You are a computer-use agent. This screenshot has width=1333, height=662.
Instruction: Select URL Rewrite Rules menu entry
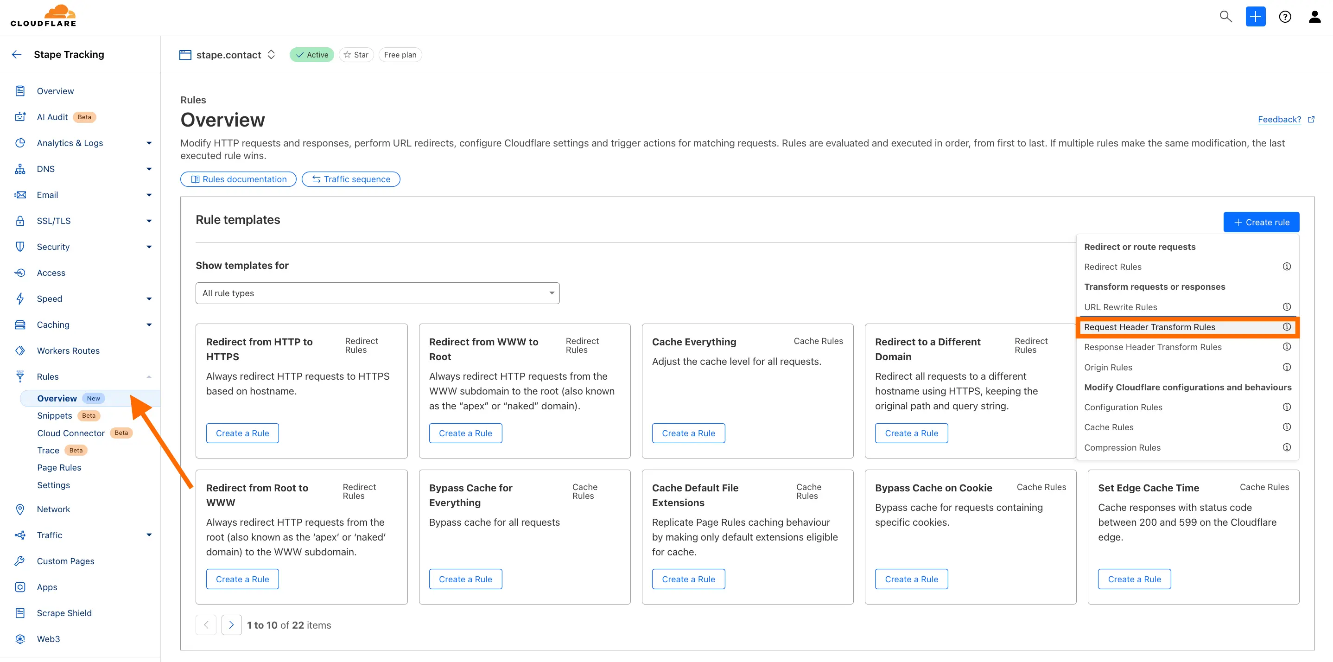(x=1120, y=307)
